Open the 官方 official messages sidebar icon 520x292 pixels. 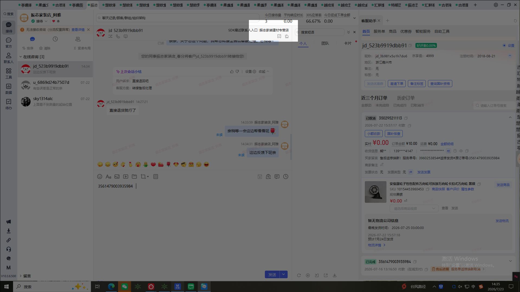pos(9,43)
